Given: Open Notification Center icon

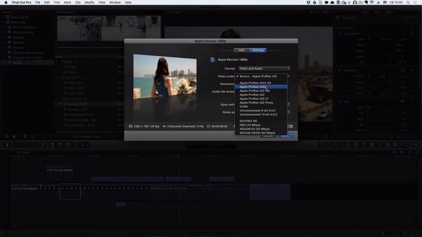Looking at the screenshot, I should click(416, 3).
